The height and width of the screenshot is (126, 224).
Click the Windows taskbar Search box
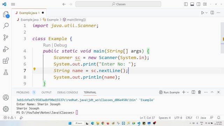[x=79, y=123]
